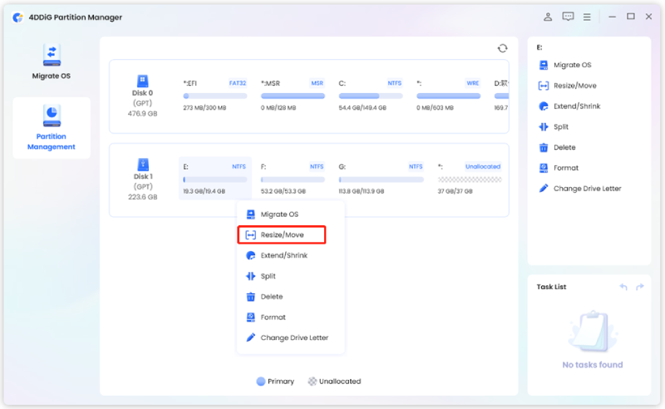The width and height of the screenshot is (665, 409).
Task: Open the hamburger menu icon
Action: [x=587, y=17]
